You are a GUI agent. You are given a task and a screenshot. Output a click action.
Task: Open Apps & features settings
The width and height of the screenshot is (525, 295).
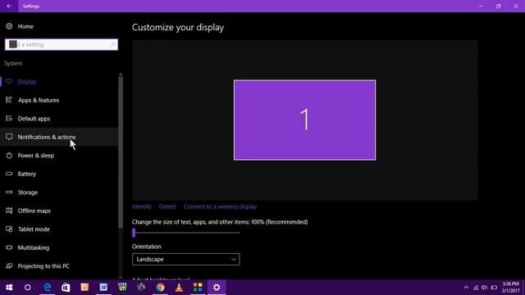coord(59,100)
